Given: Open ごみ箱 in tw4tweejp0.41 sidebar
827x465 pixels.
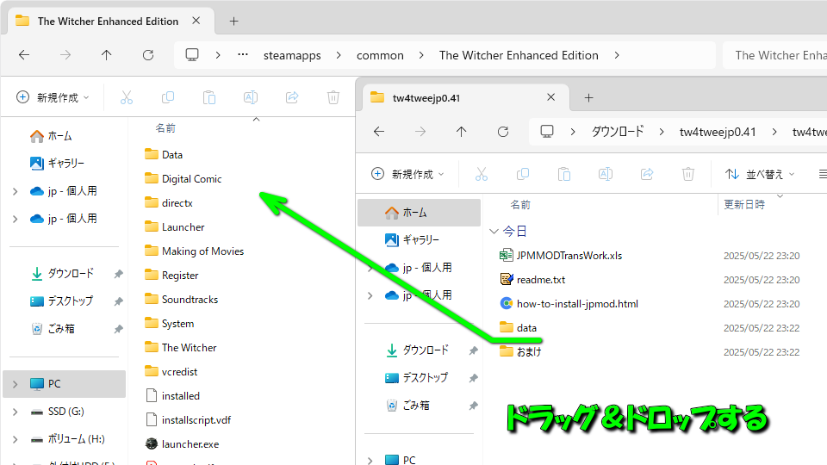Looking at the screenshot, I should [407, 405].
